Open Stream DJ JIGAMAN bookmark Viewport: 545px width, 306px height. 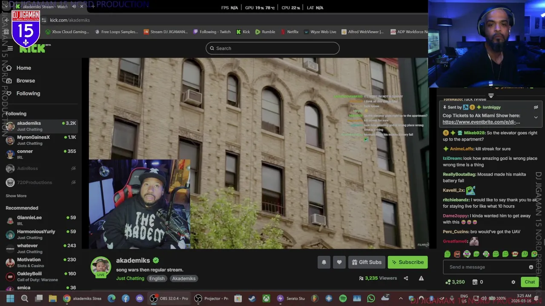(166, 32)
